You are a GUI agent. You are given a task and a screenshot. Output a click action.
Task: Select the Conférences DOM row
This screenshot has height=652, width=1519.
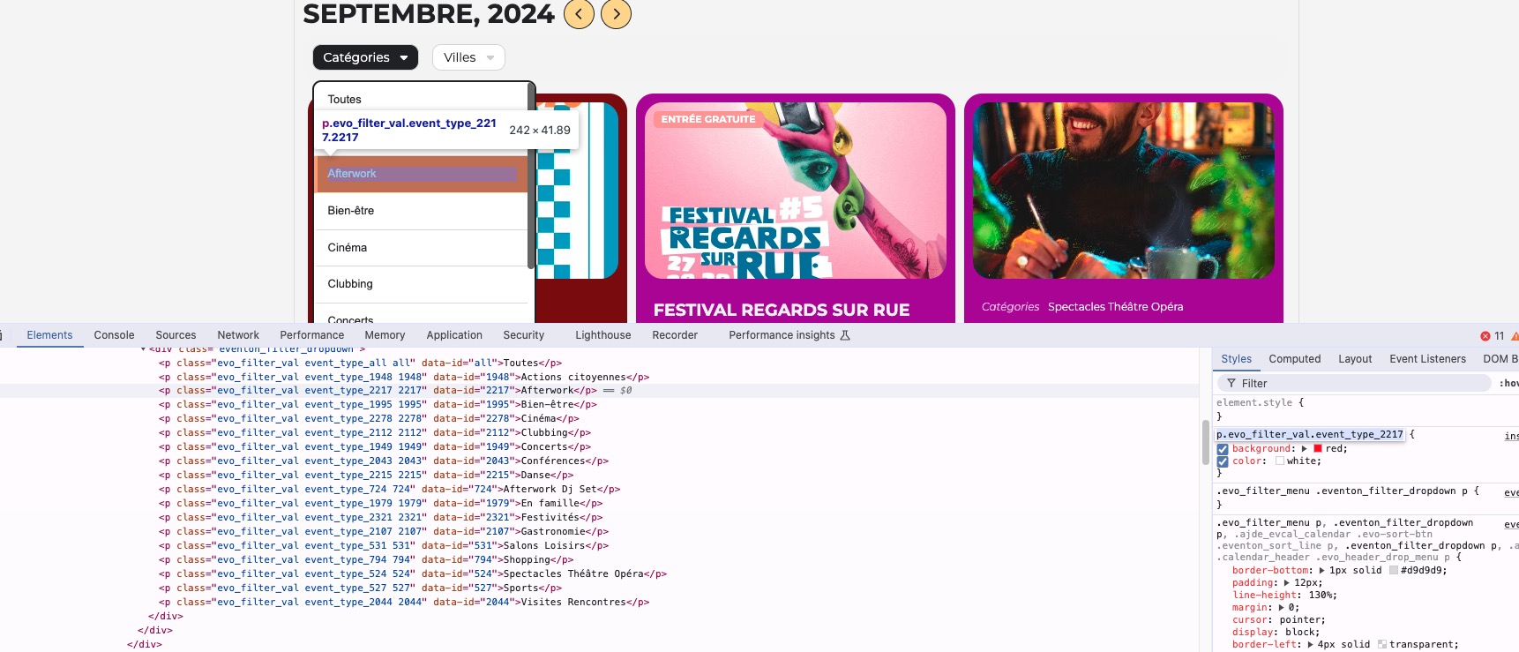383,461
